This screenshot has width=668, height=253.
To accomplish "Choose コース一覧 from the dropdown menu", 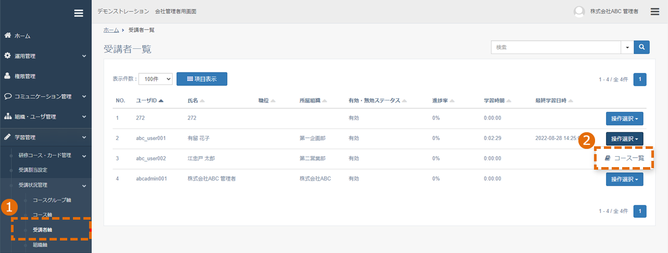I will [x=624, y=158].
